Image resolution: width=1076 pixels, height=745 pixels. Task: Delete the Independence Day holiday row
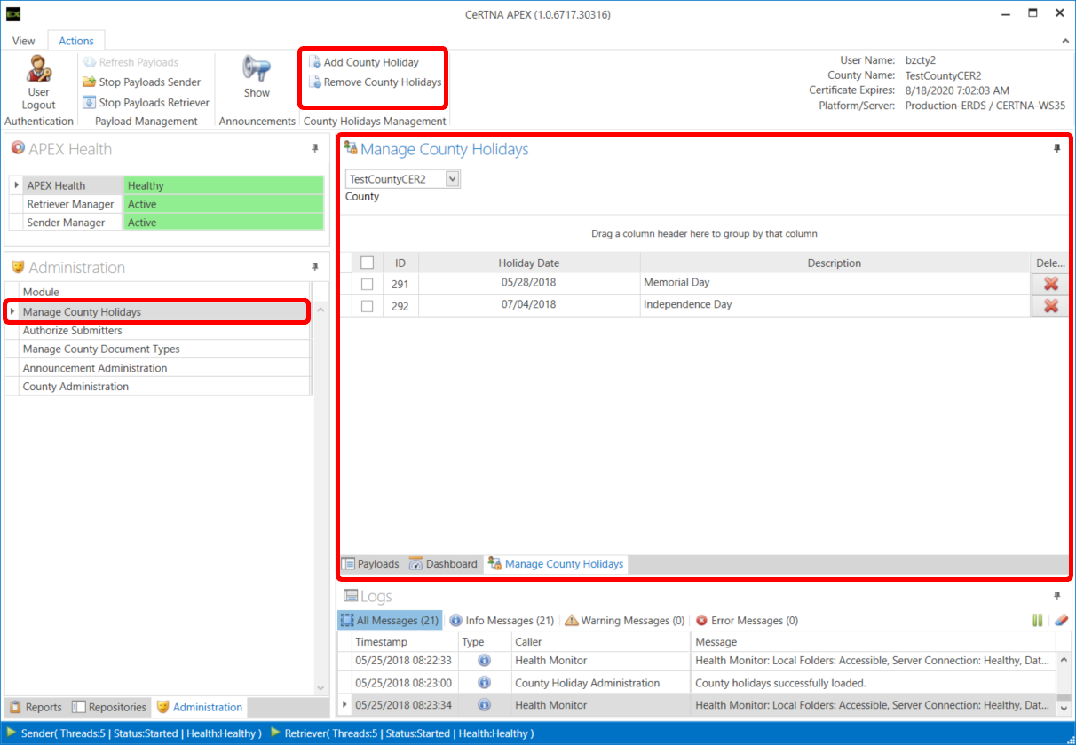point(1051,306)
